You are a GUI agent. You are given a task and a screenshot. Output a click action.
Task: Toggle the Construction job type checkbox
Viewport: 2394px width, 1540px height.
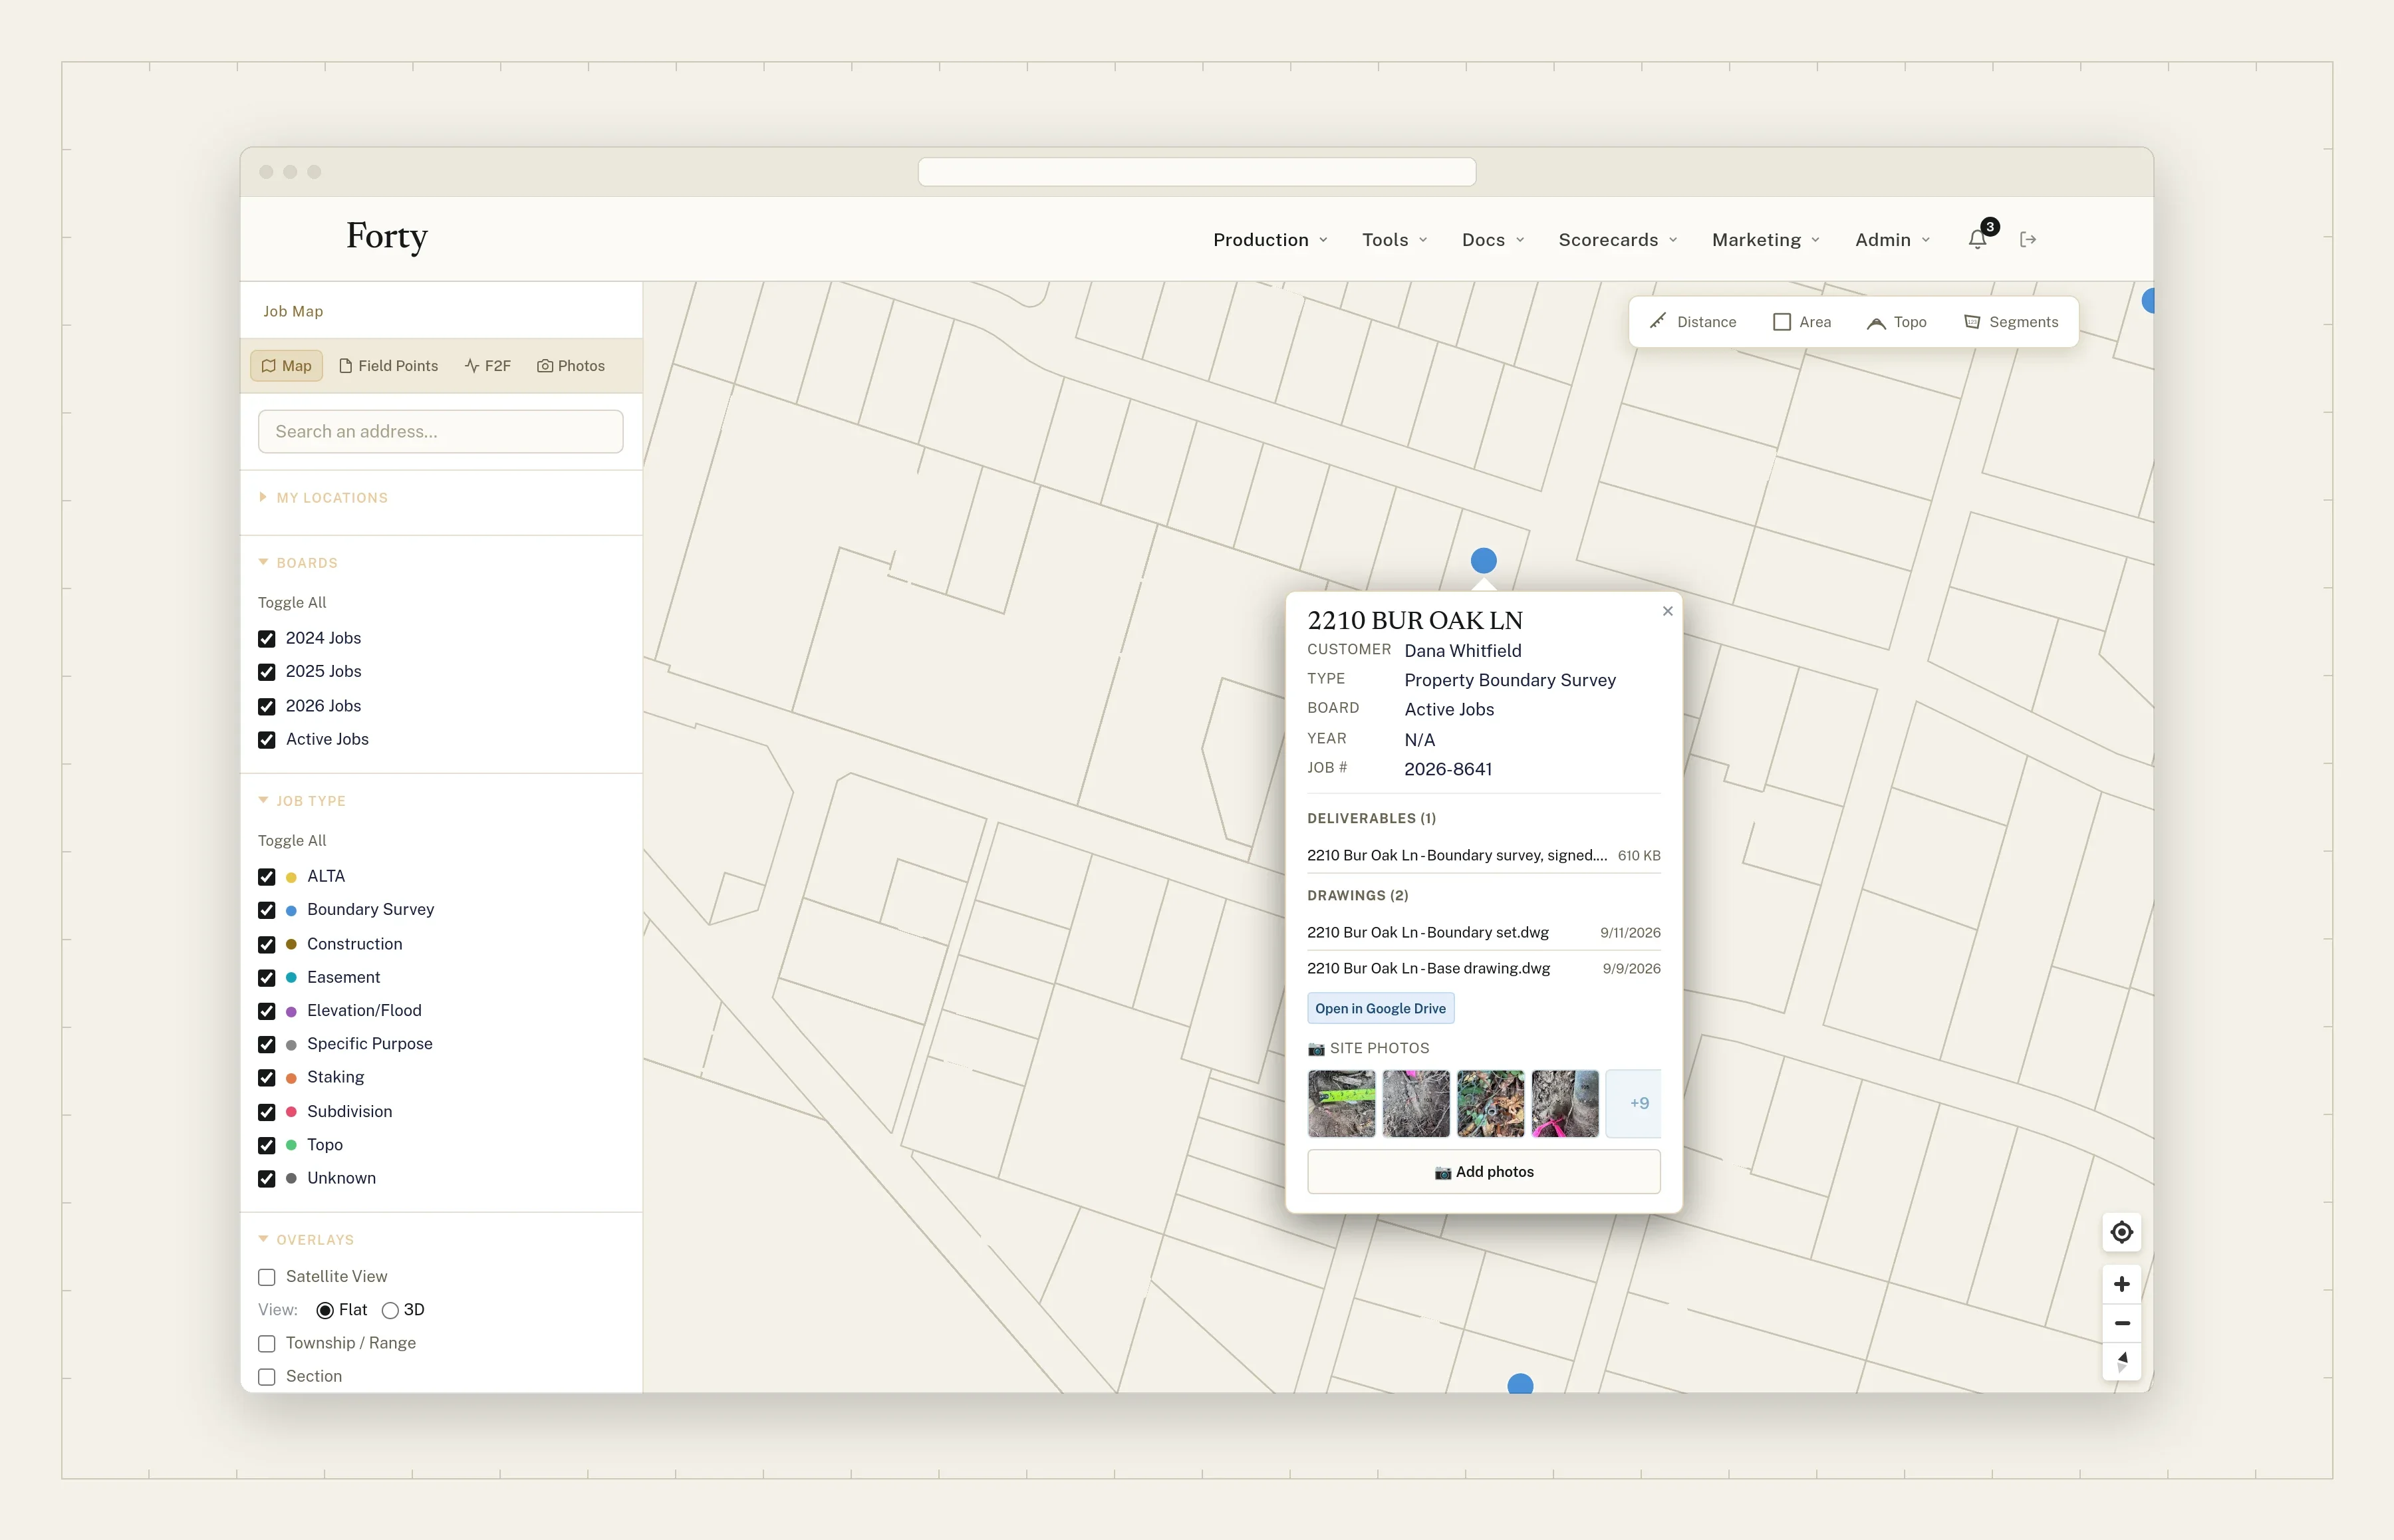(267, 944)
